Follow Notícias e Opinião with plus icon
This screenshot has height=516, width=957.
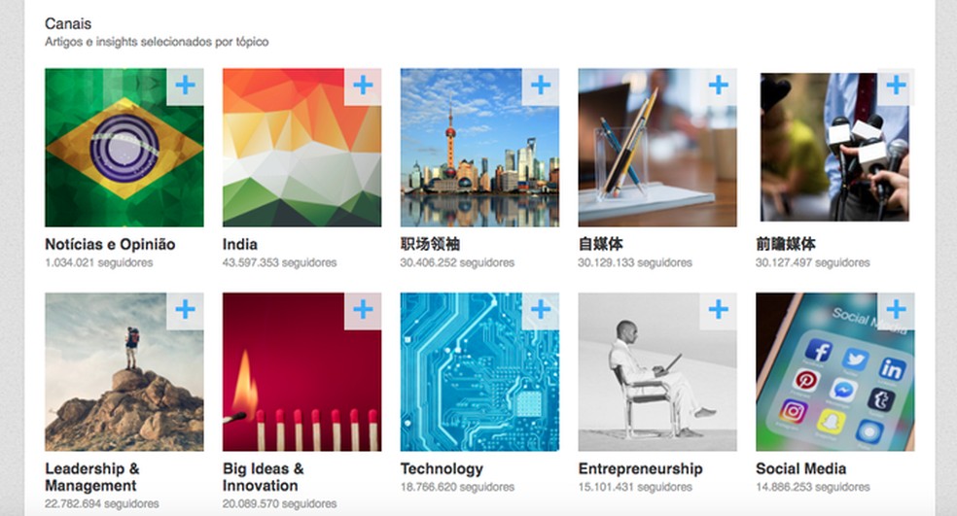(x=186, y=86)
